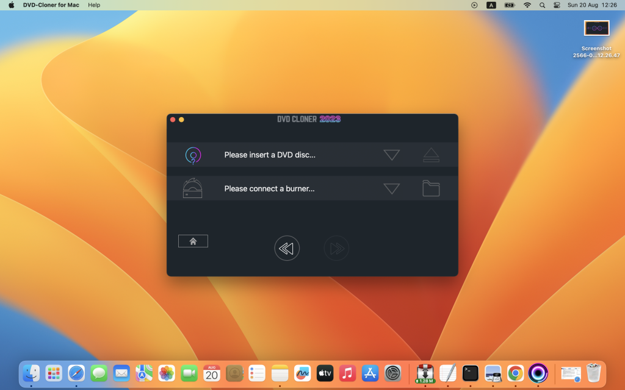Open Spotlight search in the menu bar
The height and width of the screenshot is (390, 625).
point(542,5)
